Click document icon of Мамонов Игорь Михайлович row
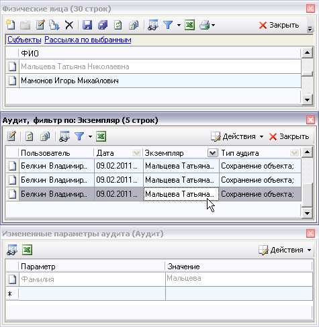319x327 pixels. pyautogui.click(x=12, y=81)
